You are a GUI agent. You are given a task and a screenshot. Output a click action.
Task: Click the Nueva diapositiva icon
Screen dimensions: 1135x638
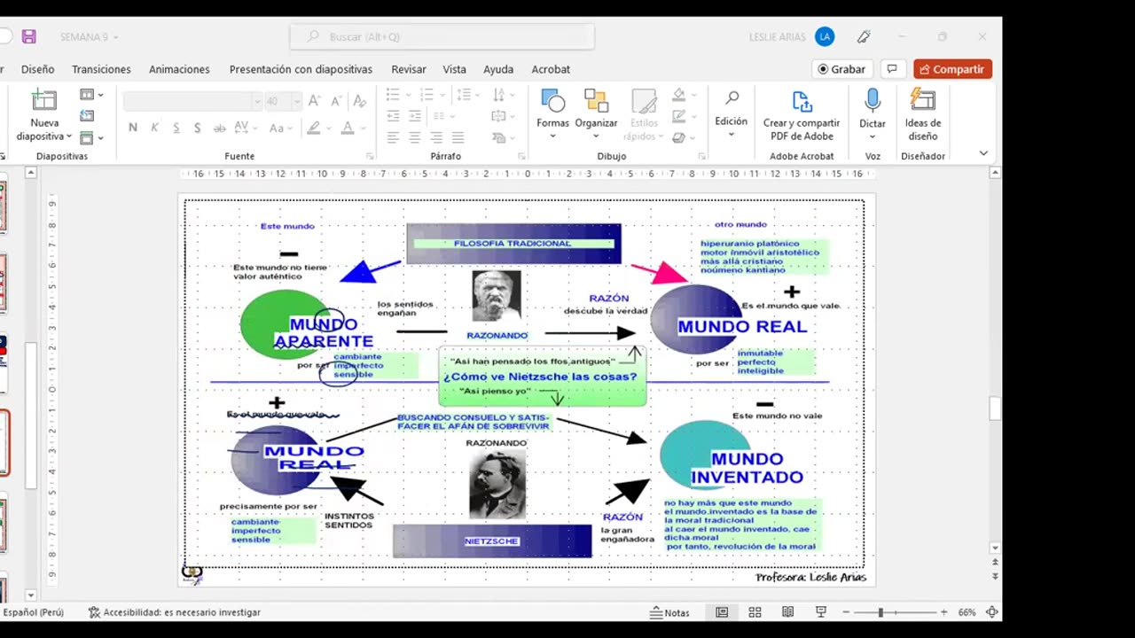coord(43,99)
